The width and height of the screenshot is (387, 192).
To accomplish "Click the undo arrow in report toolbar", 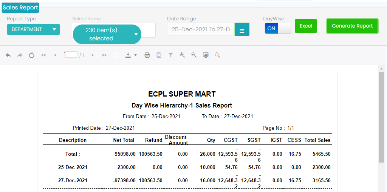I will pos(8,55).
